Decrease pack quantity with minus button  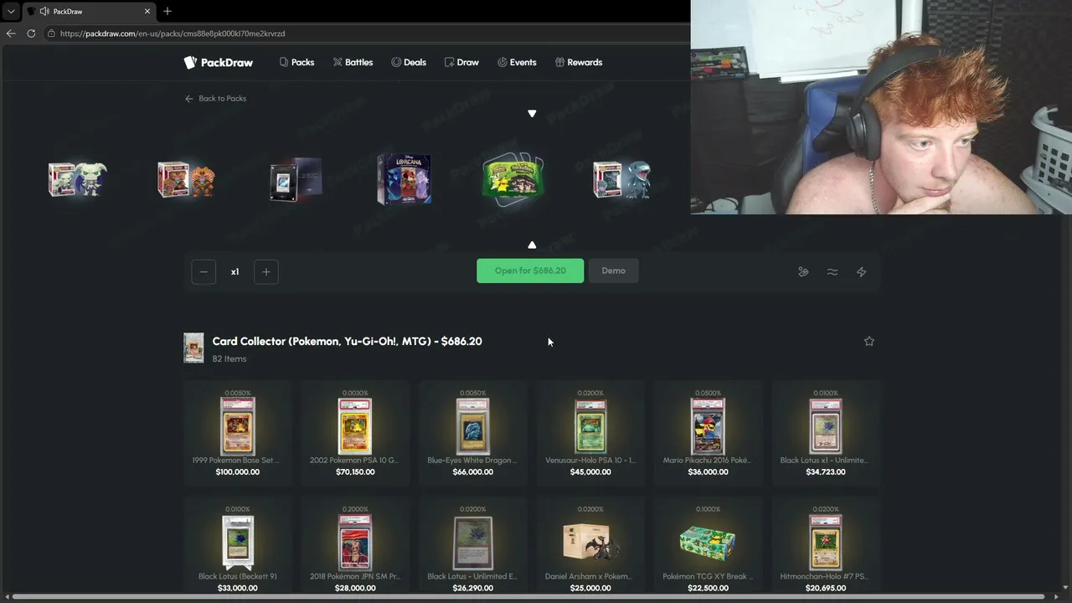click(204, 271)
